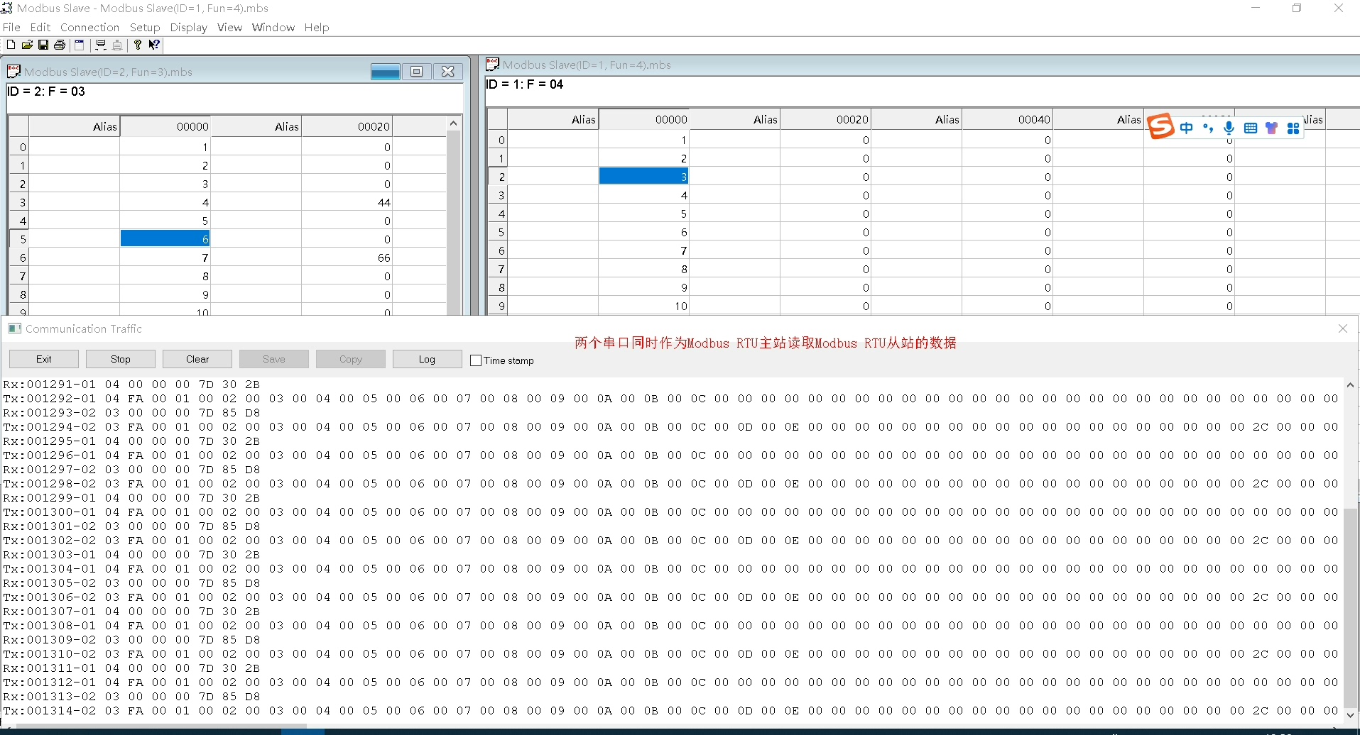
Task: Select cell with value 44 in ID=2 window
Action: pyautogui.click(x=347, y=202)
